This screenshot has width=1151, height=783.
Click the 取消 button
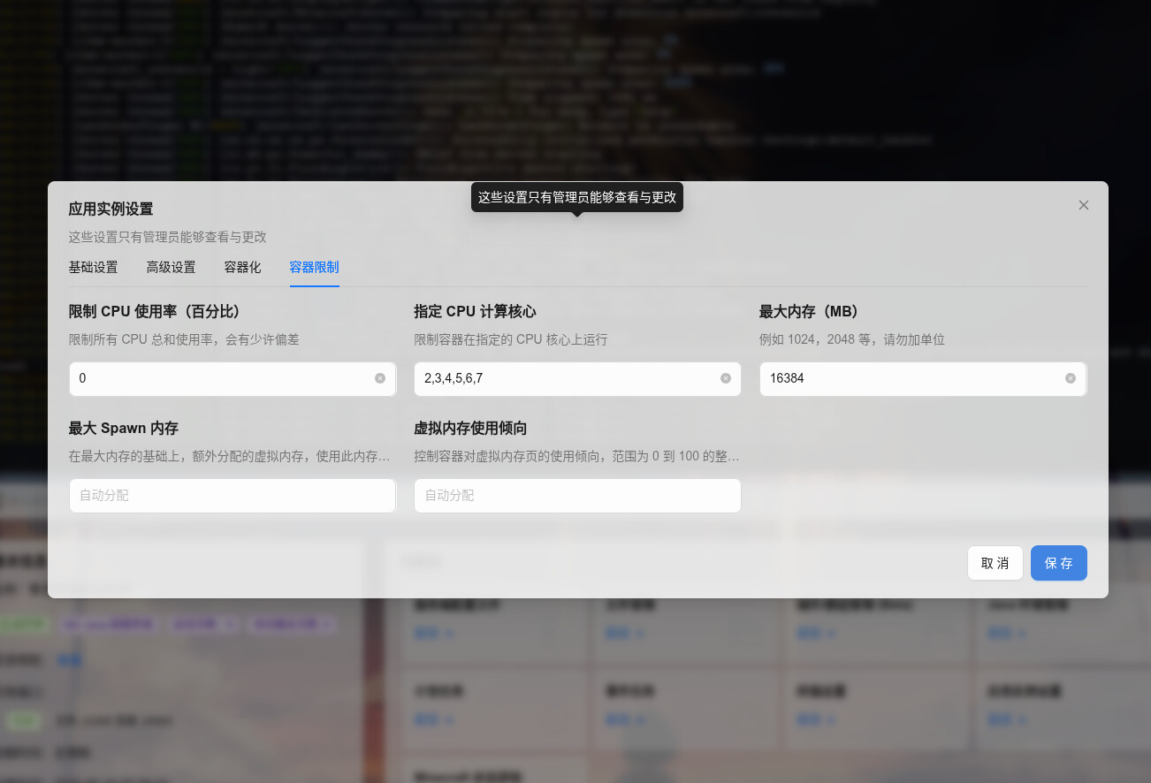point(995,563)
